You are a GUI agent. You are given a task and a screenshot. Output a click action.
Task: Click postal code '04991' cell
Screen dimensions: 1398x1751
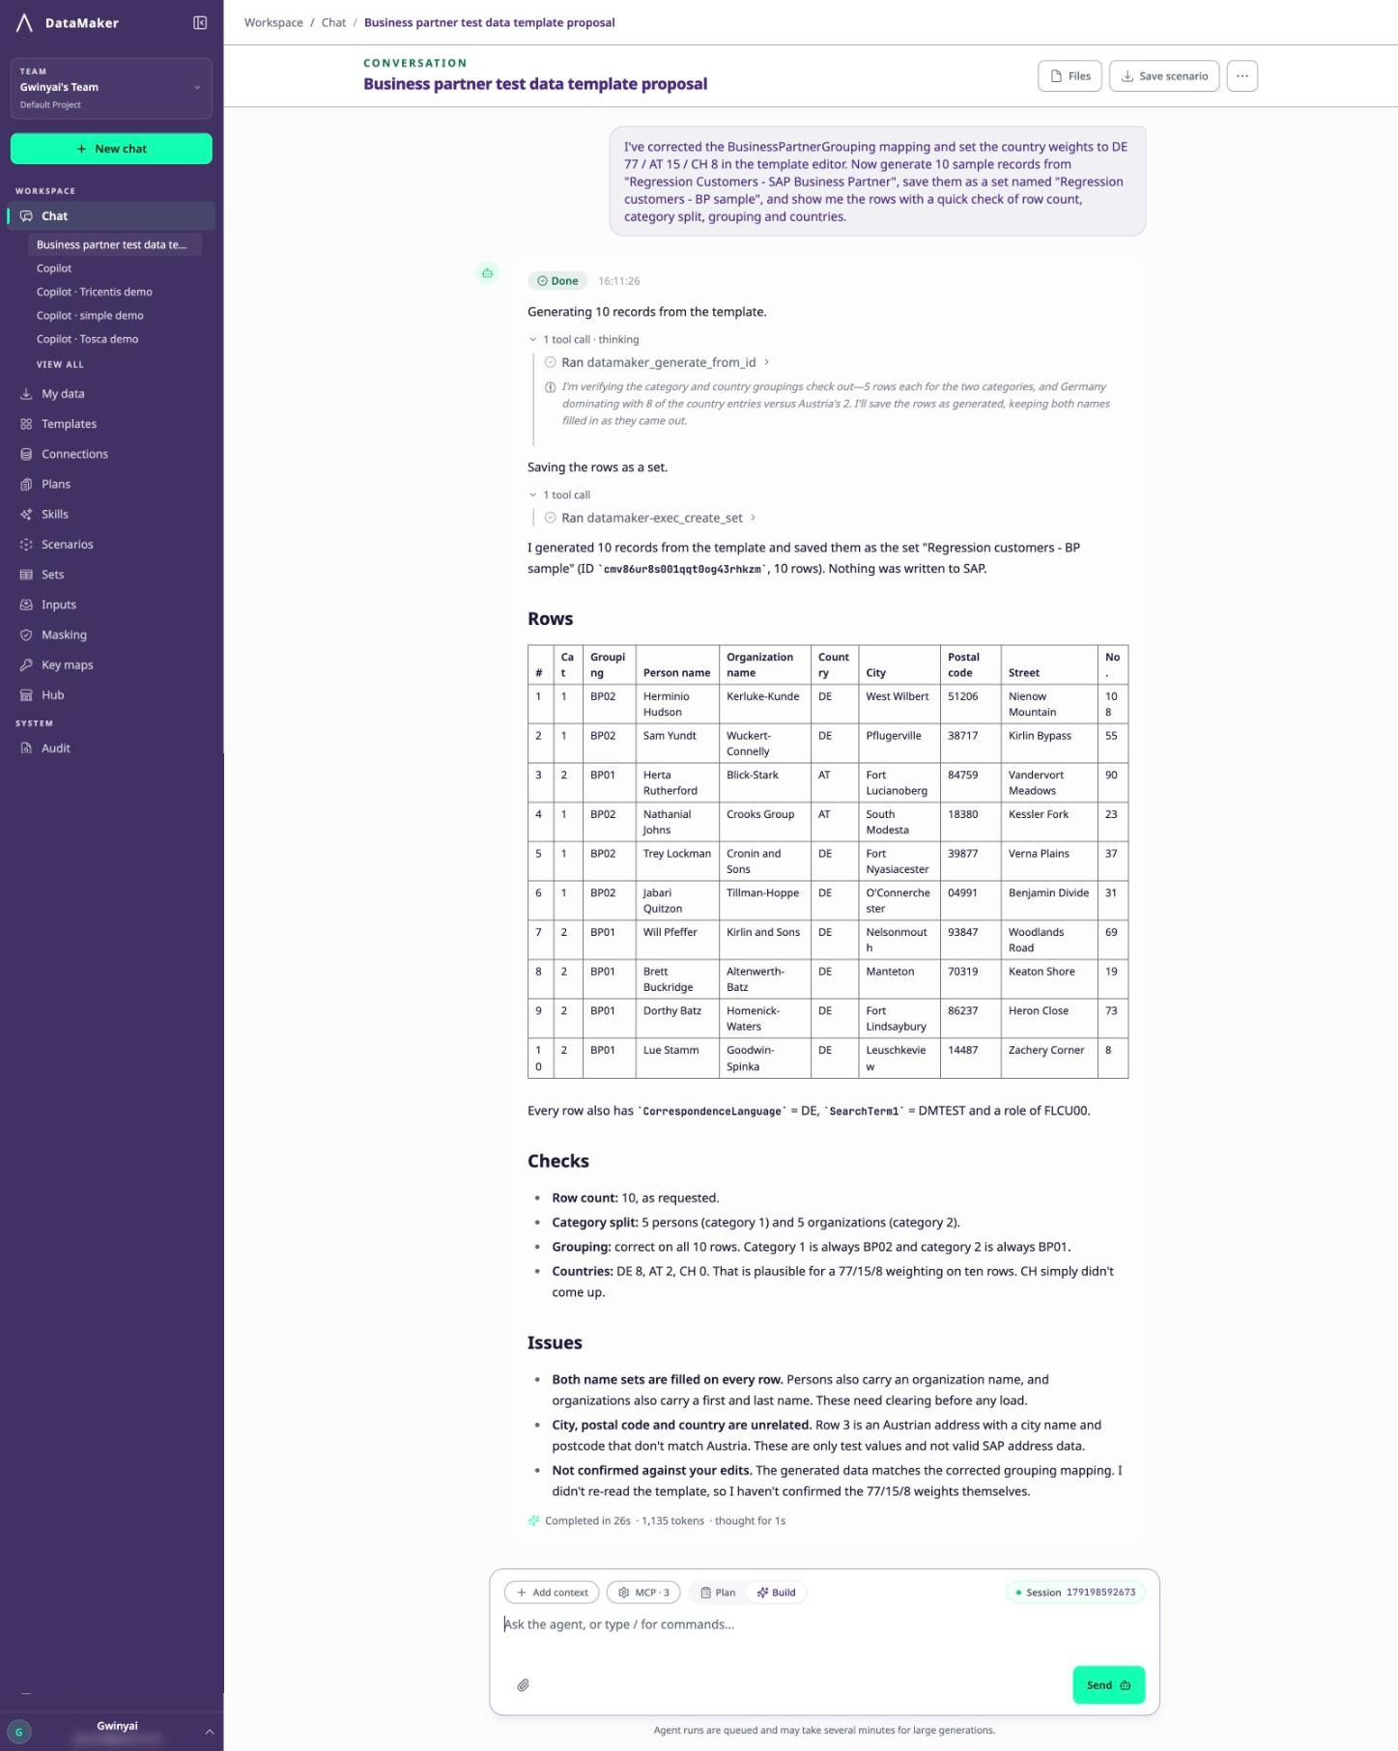pos(970,900)
